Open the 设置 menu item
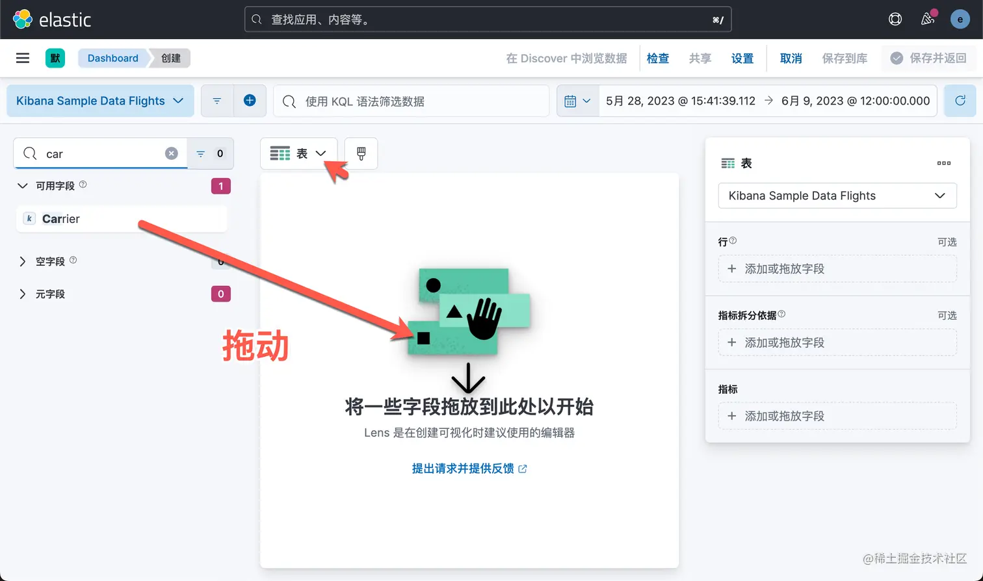The width and height of the screenshot is (983, 581). (742, 58)
